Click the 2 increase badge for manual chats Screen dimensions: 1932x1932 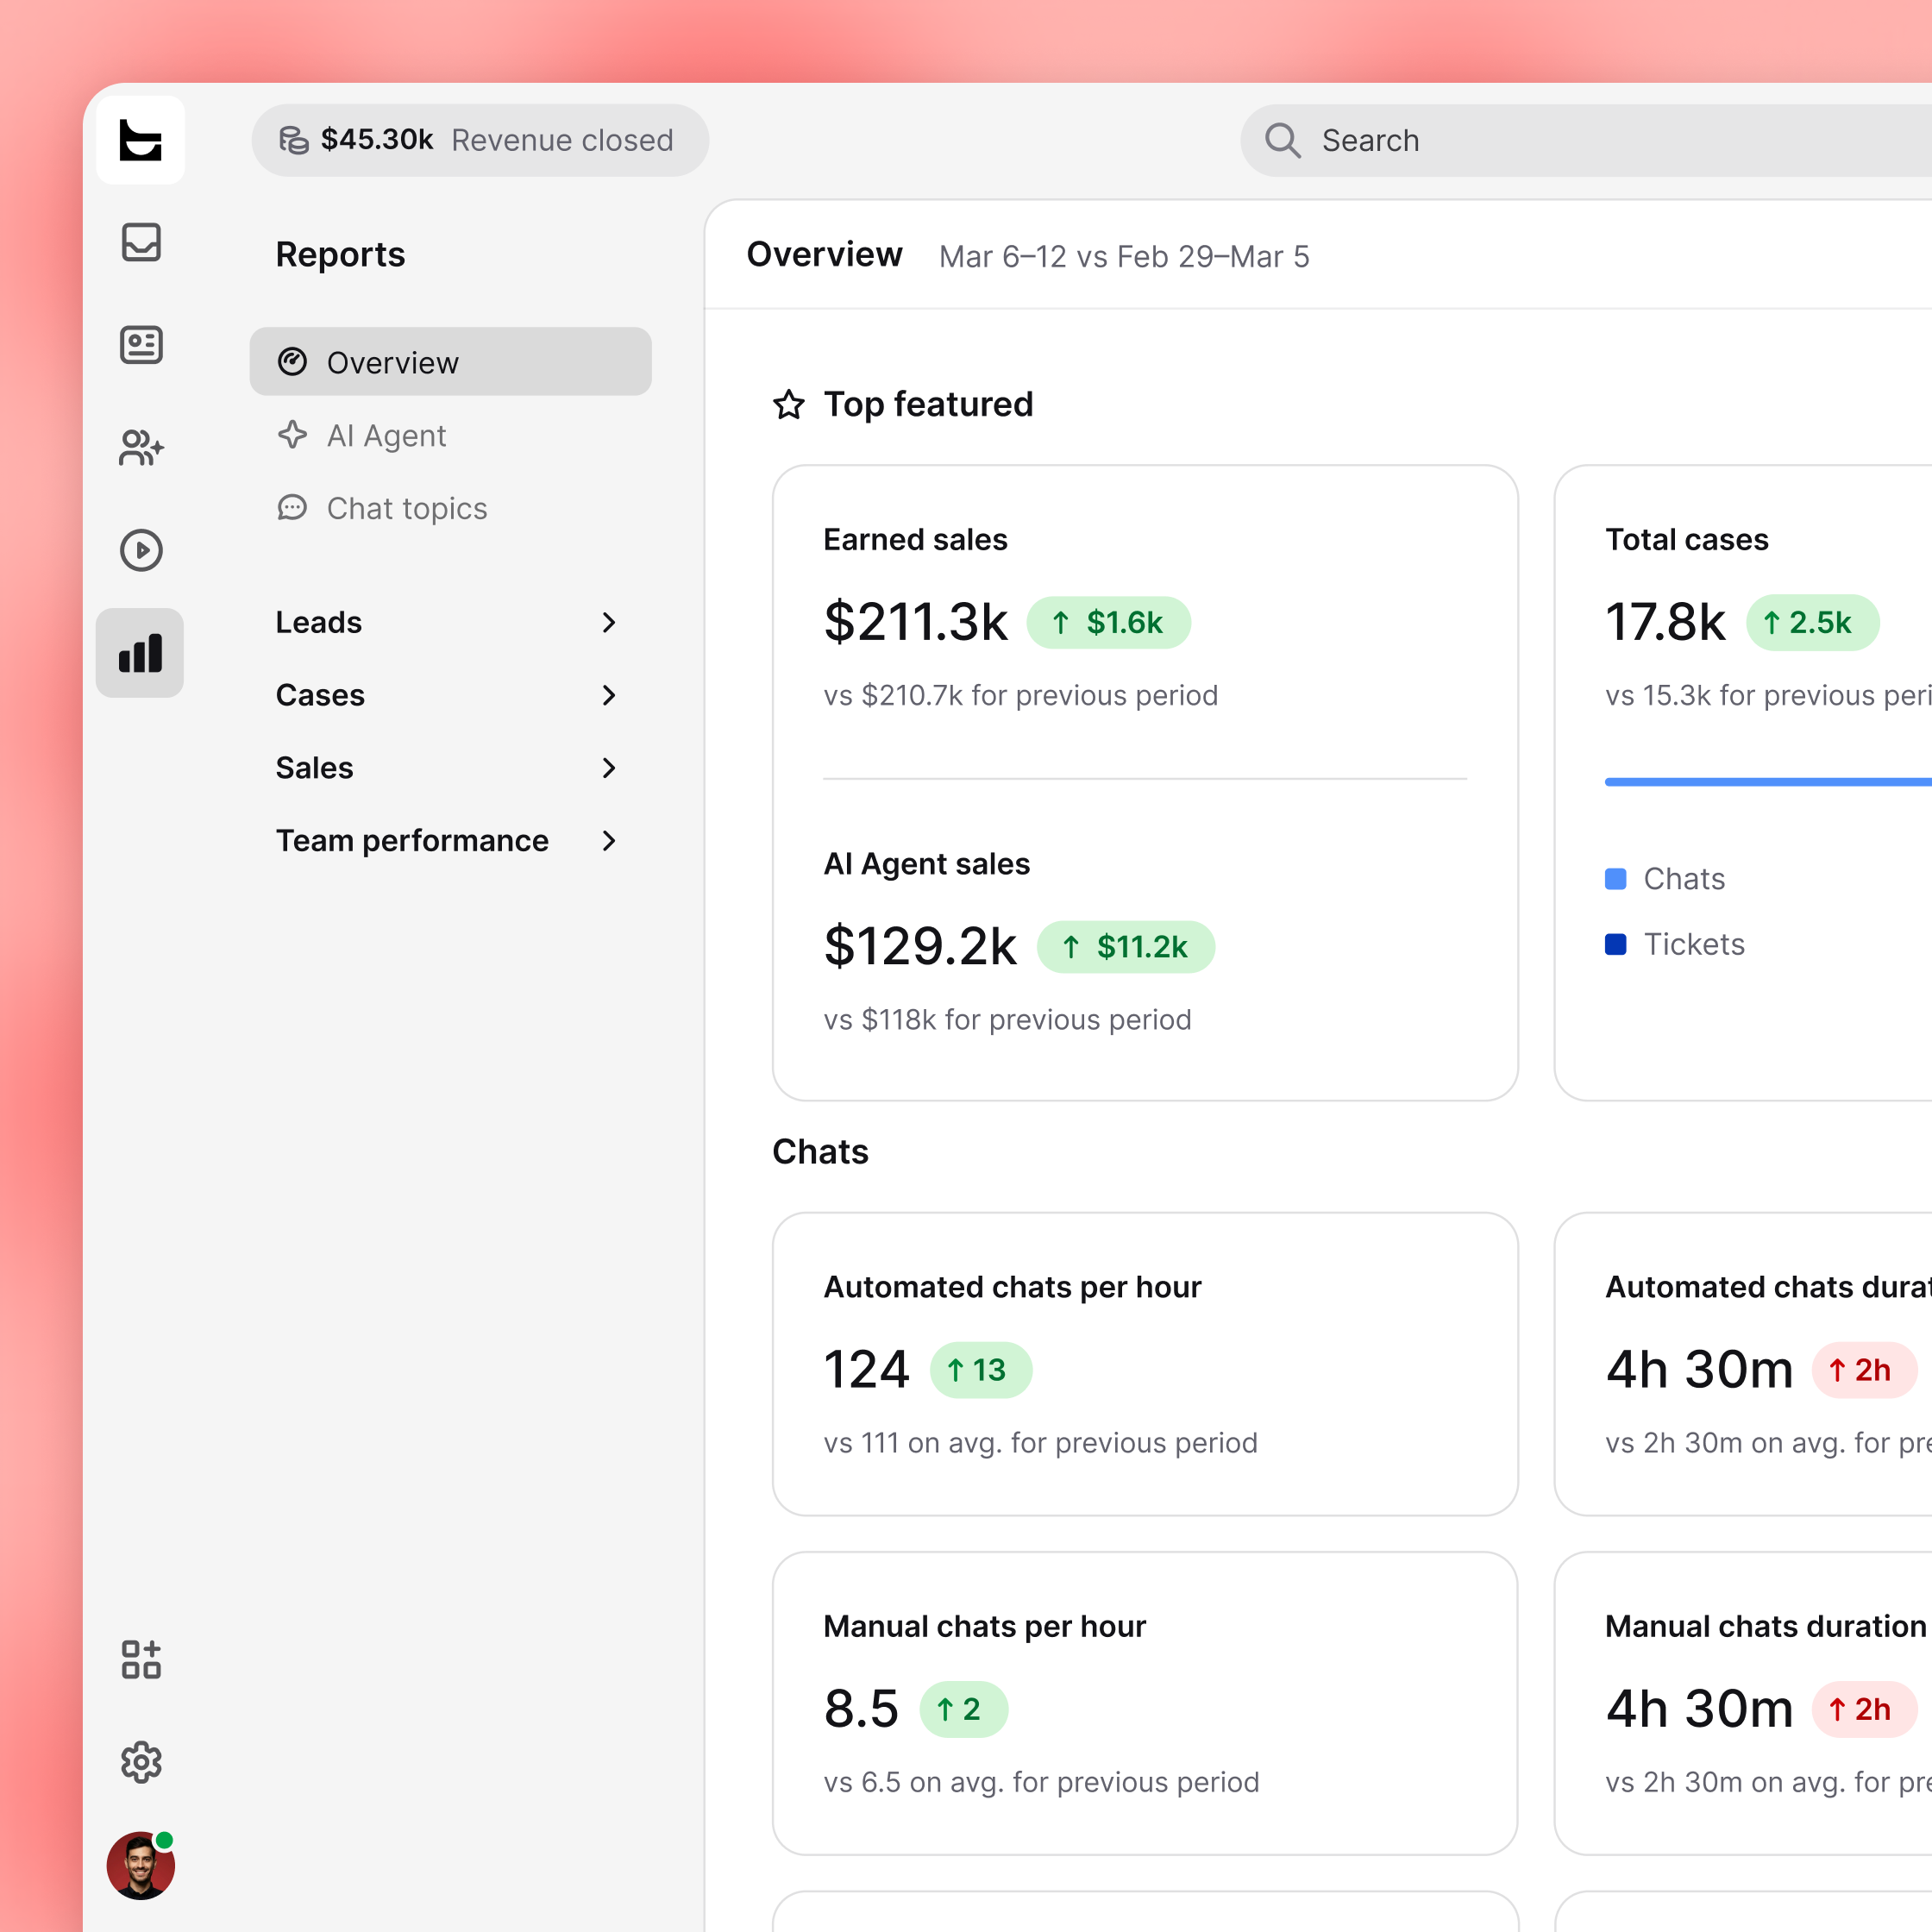[x=963, y=1709]
